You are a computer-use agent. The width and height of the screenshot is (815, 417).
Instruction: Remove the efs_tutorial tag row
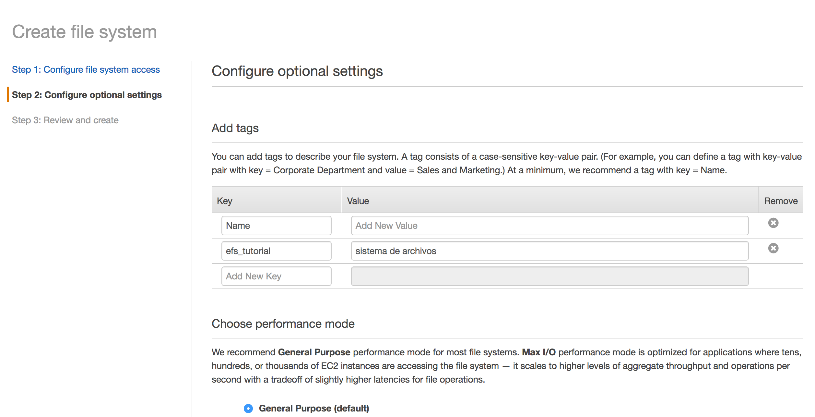pos(773,248)
